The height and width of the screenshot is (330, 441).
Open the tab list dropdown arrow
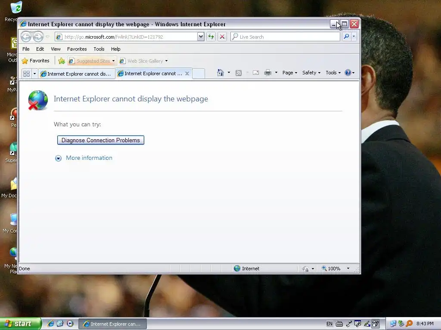click(34, 73)
